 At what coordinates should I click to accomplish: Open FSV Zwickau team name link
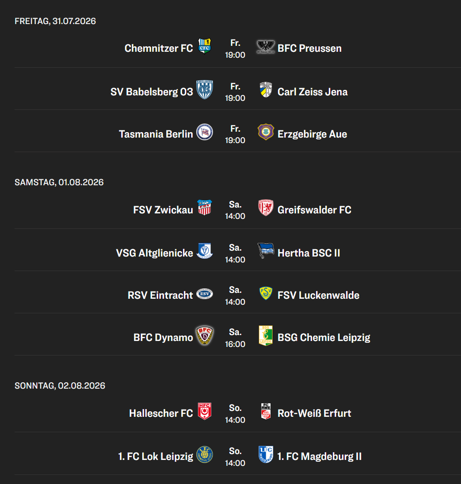coord(163,210)
